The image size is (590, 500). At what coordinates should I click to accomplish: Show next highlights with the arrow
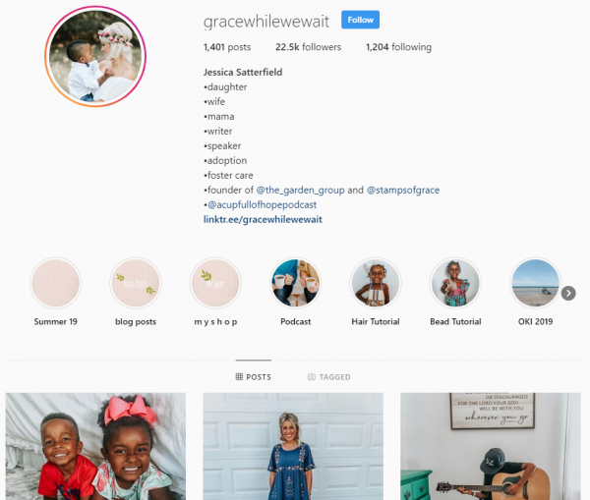click(x=568, y=294)
